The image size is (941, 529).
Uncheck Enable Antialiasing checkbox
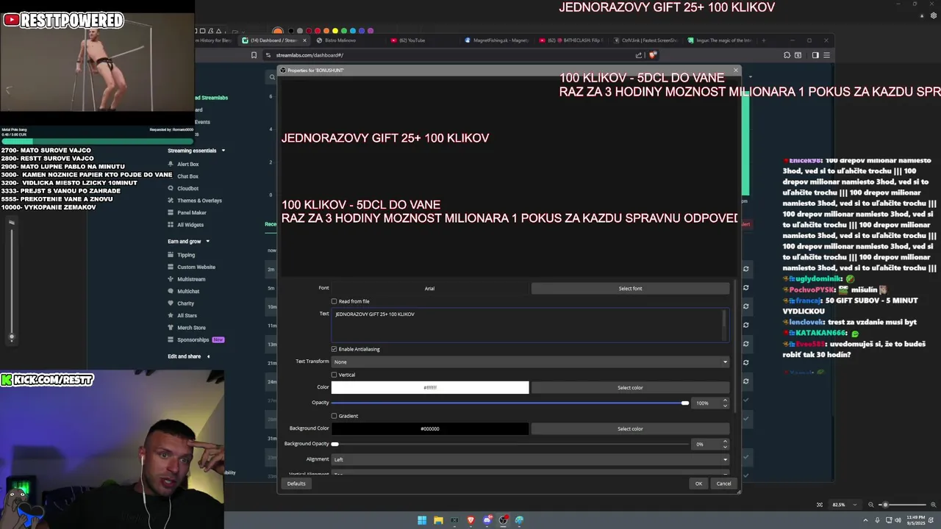[x=334, y=349]
